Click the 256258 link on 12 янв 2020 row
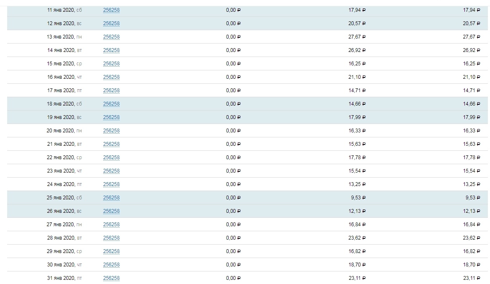Viewport: 490px width, 284px height. (x=111, y=23)
